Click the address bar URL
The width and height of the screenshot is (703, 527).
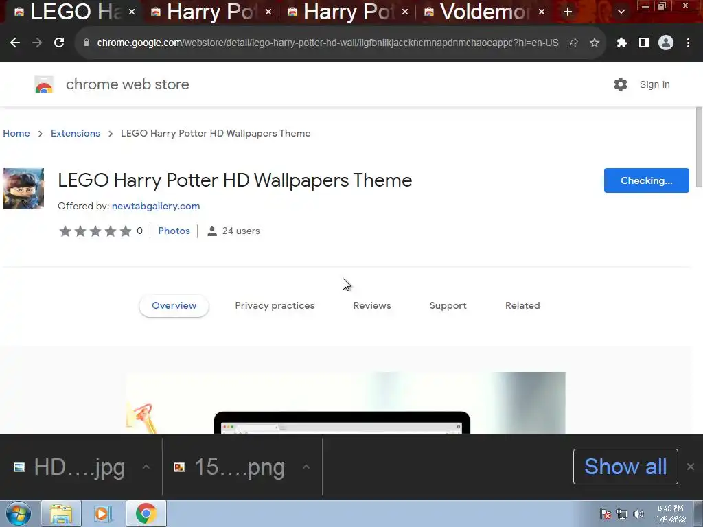[x=327, y=43]
